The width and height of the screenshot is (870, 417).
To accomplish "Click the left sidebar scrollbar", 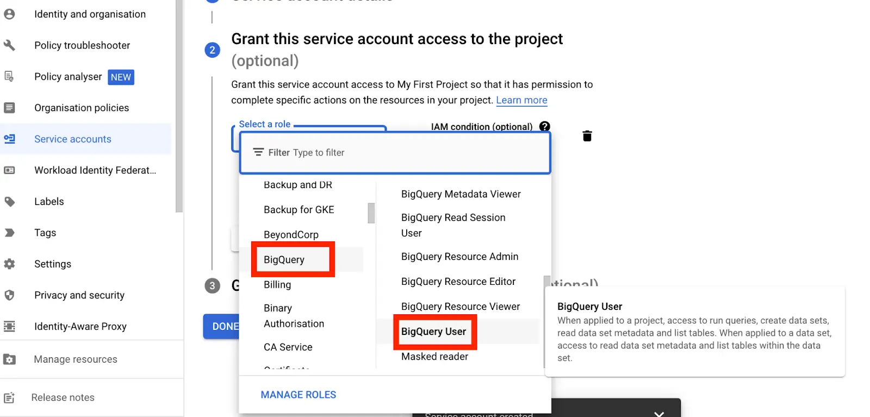I will [x=179, y=106].
